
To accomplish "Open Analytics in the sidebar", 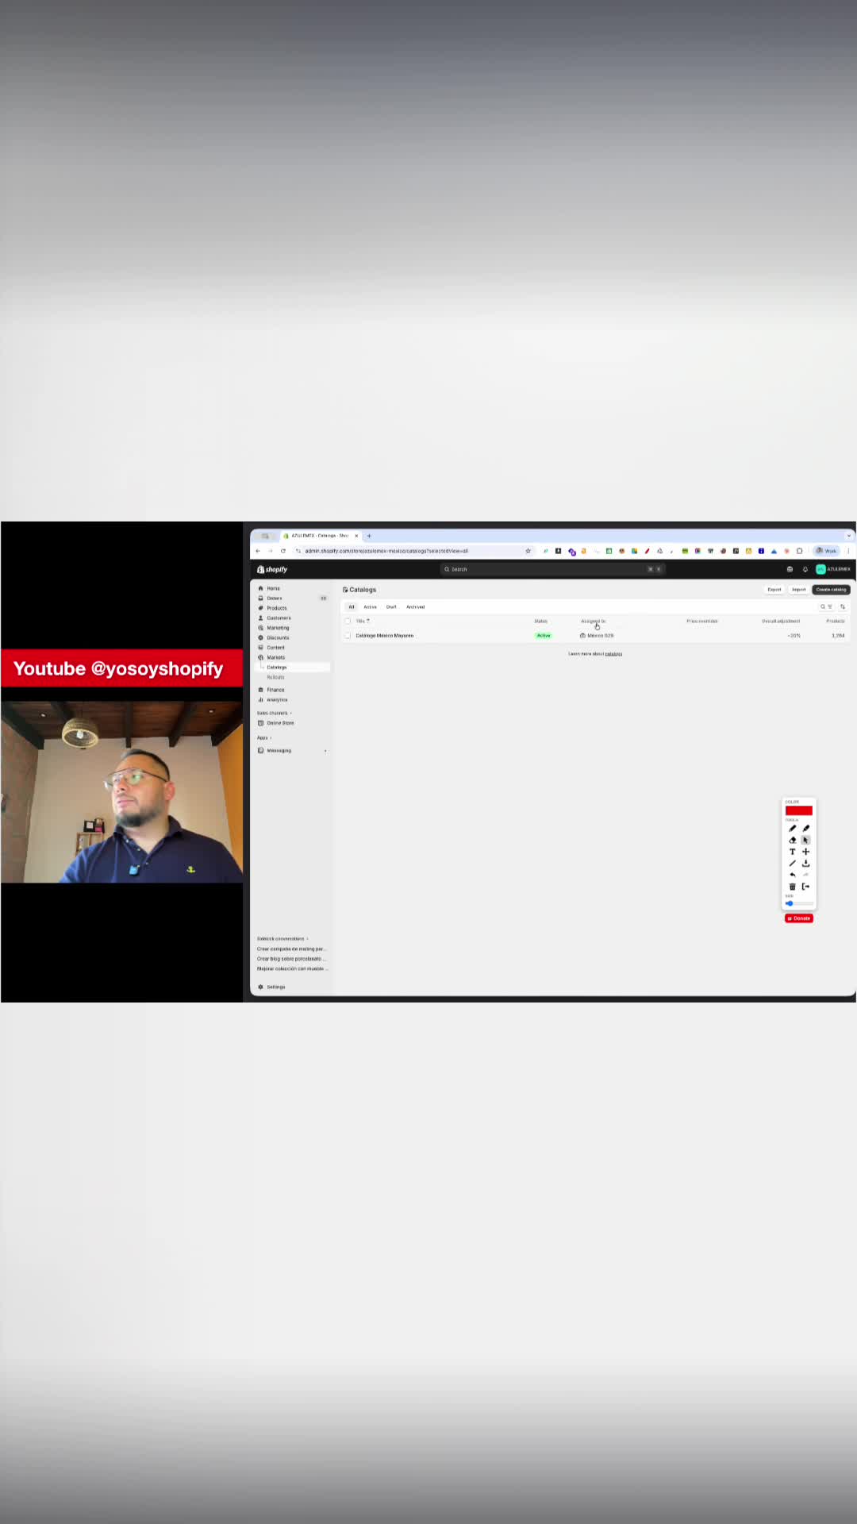I will 277,700.
